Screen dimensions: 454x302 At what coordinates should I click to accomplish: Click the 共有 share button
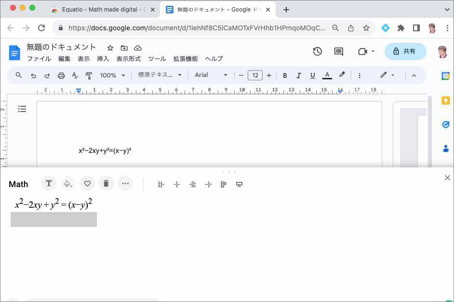(x=405, y=51)
